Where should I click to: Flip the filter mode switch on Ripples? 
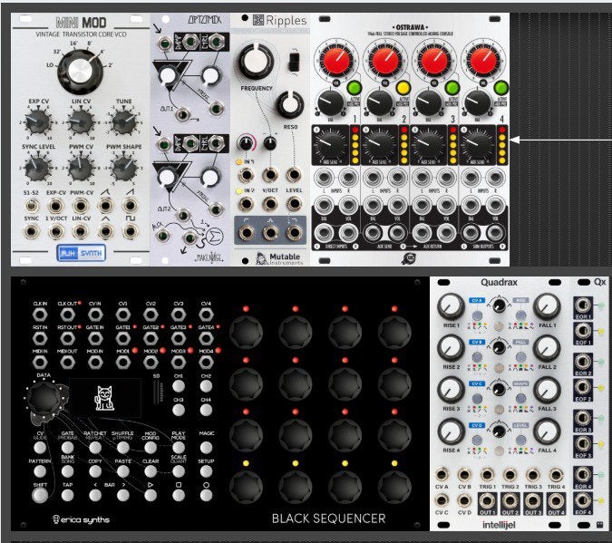pos(294,62)
